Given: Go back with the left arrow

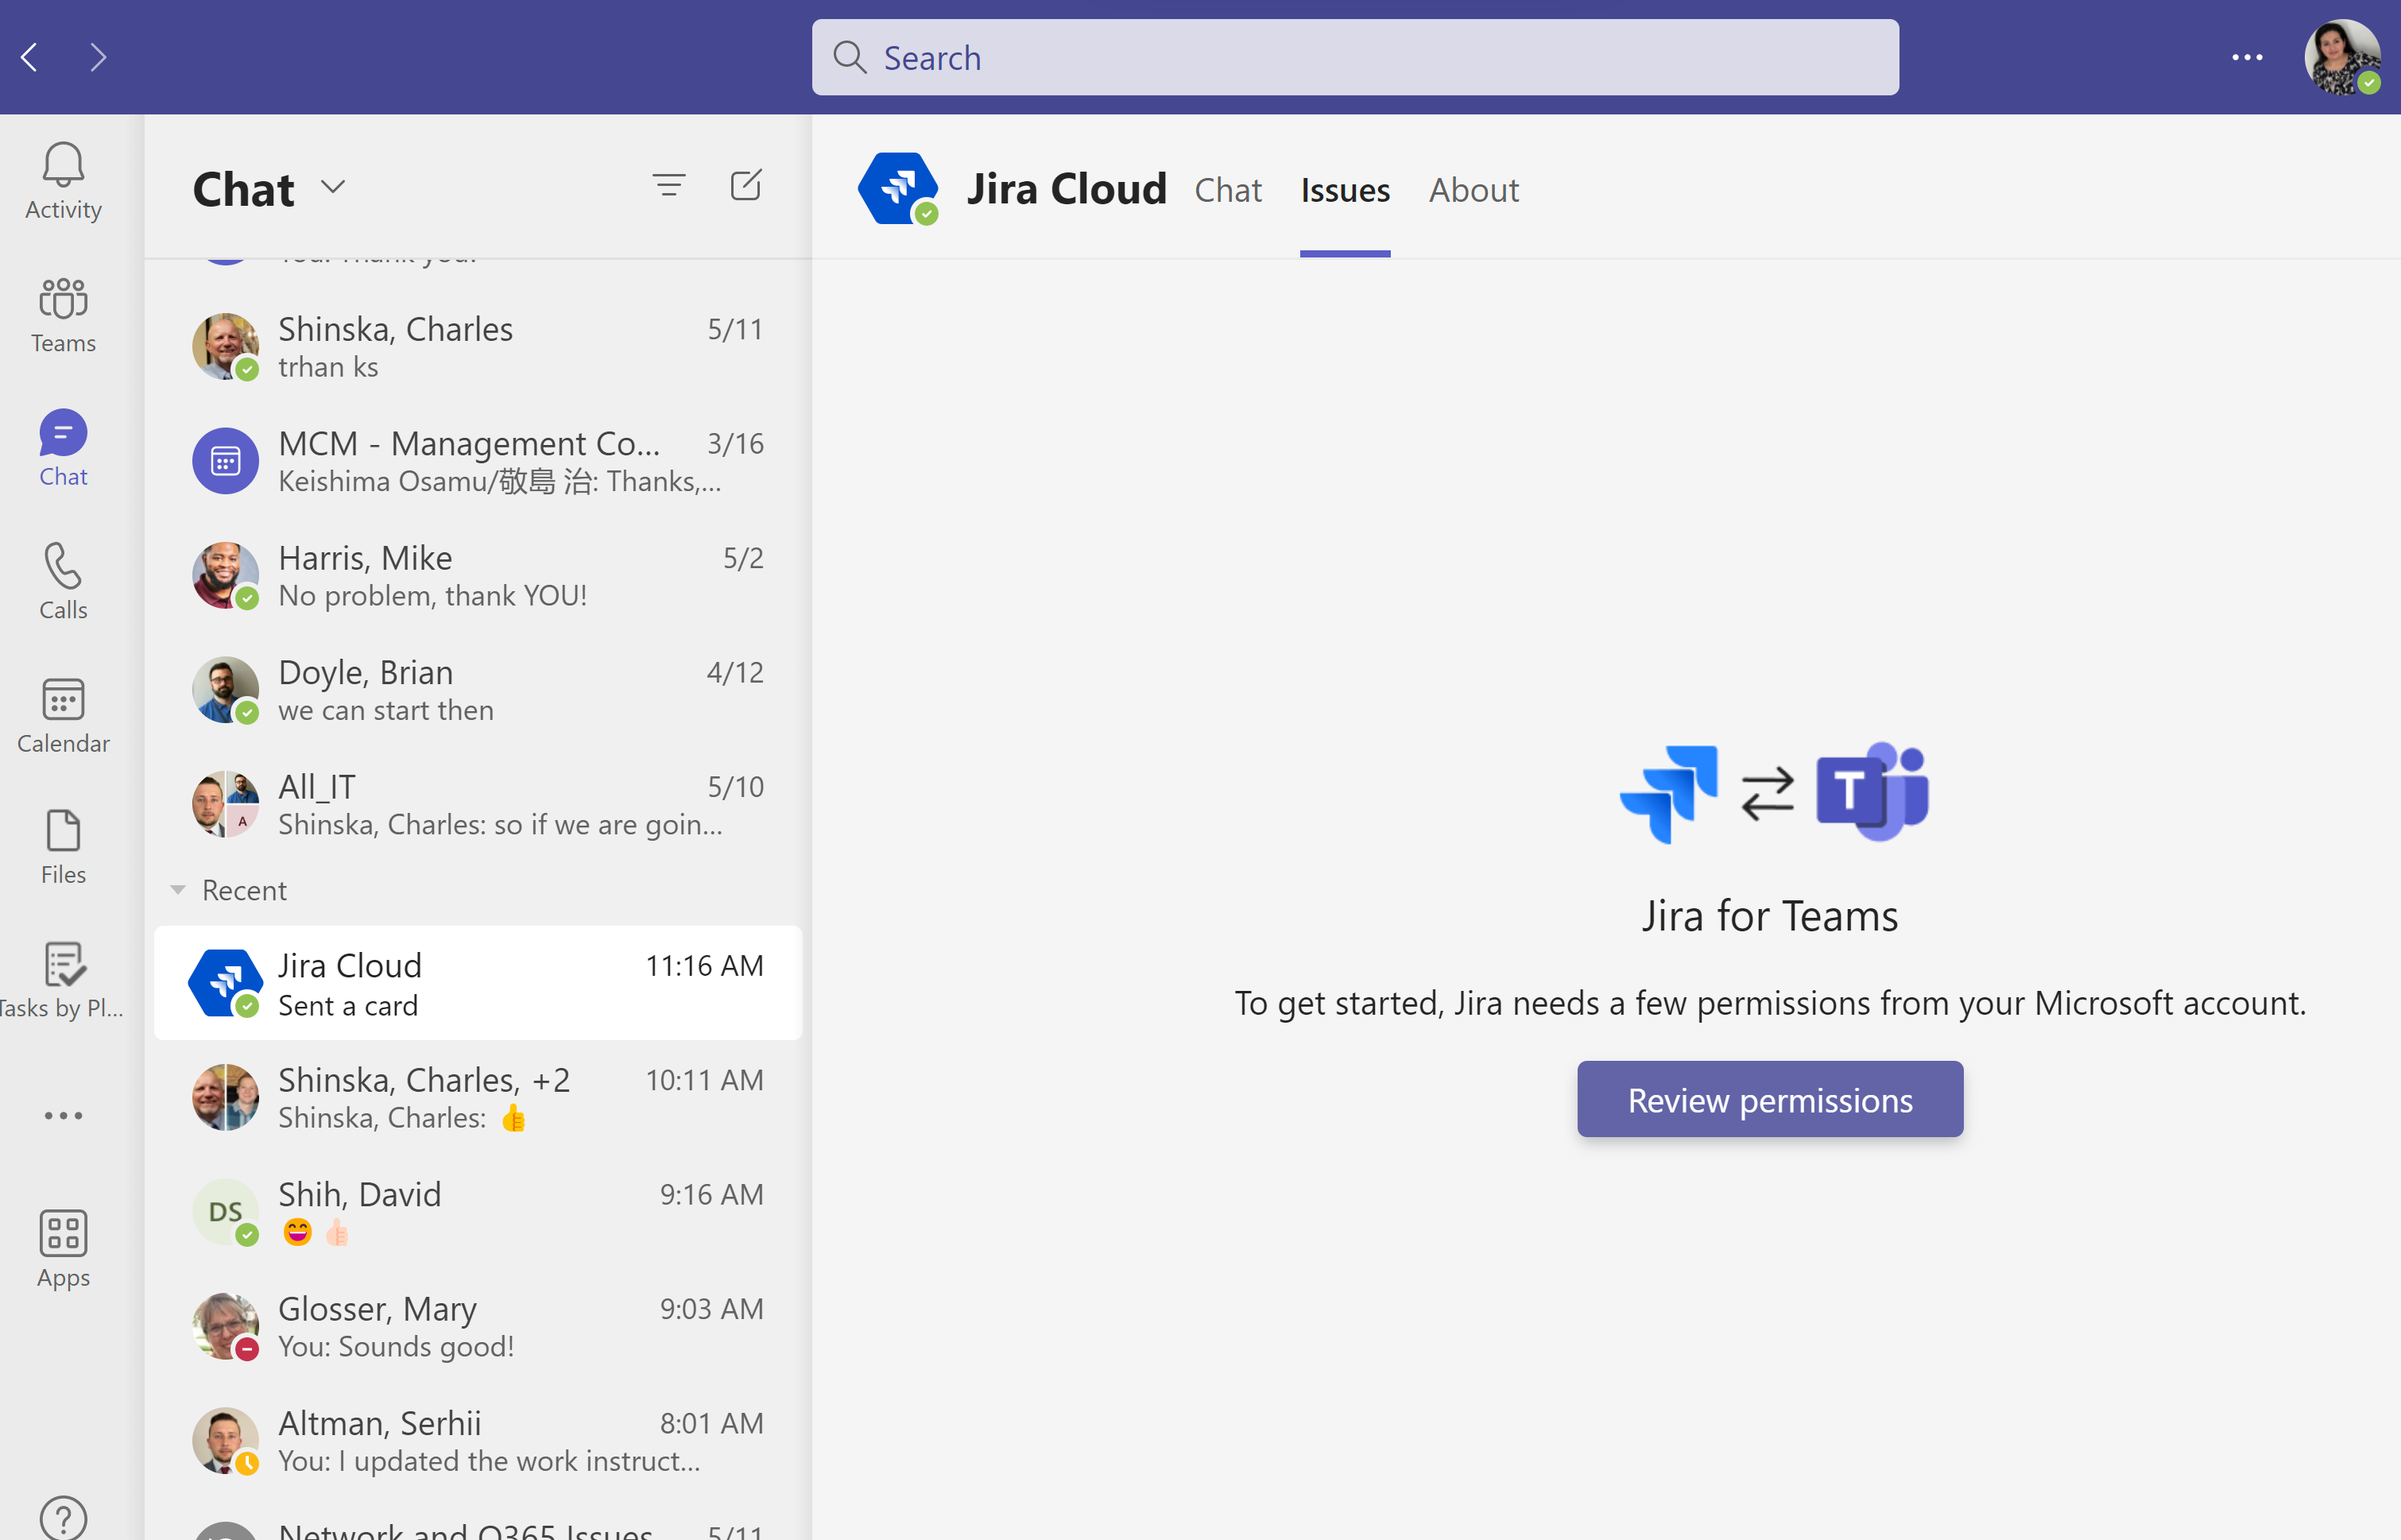Looking at the screenshot, I should click(30, 57).
